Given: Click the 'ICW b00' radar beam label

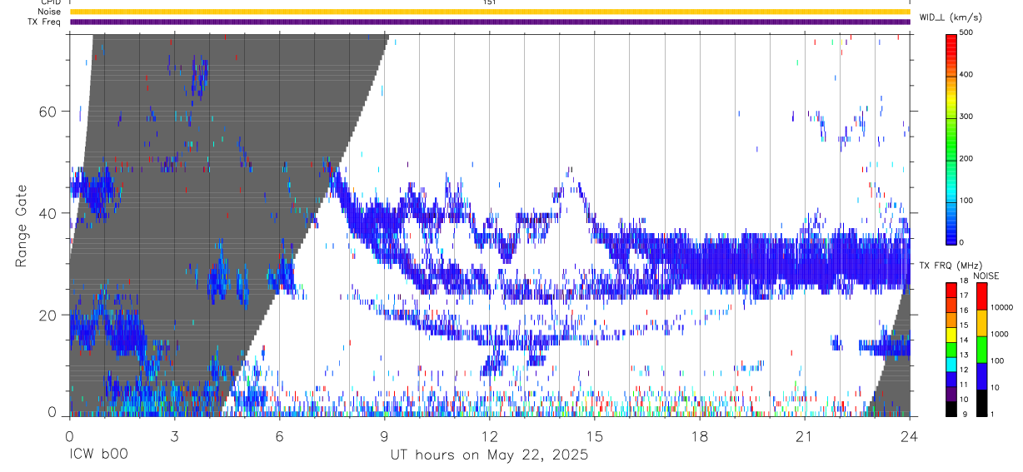Looking at the screenshot, I should click(x=99, y=455).
